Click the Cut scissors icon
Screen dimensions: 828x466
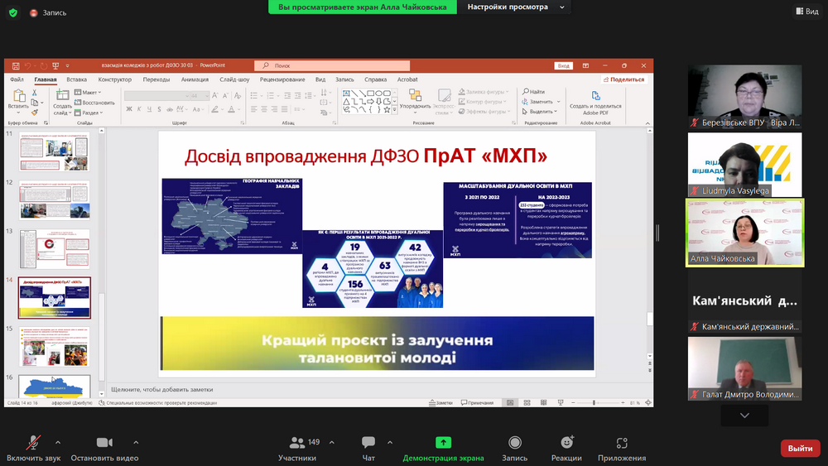(x=34, y=93)
